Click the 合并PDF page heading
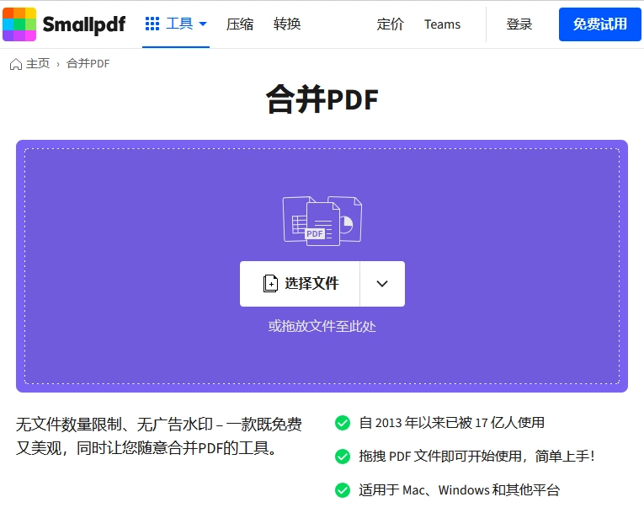 tap(322, 99)
